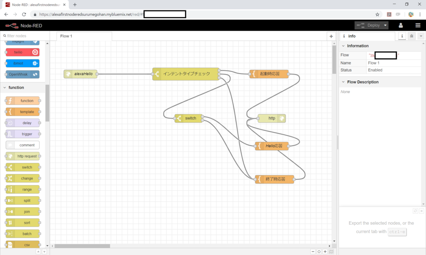Pick the function node from palette
Image resolution: width=426 pixels, height=255 pixels.
(22, 101)
